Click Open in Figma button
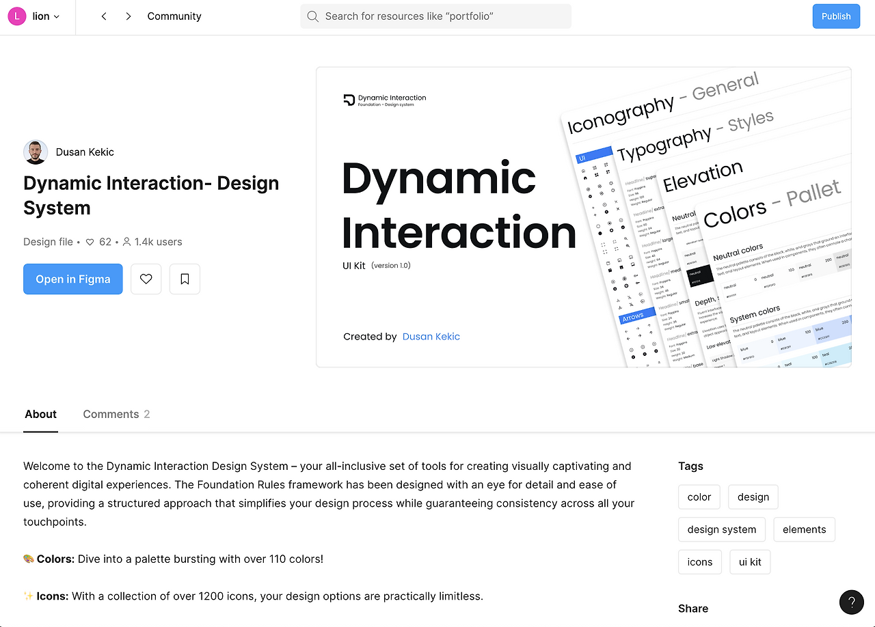875x627 pixels. click(73, 279)
